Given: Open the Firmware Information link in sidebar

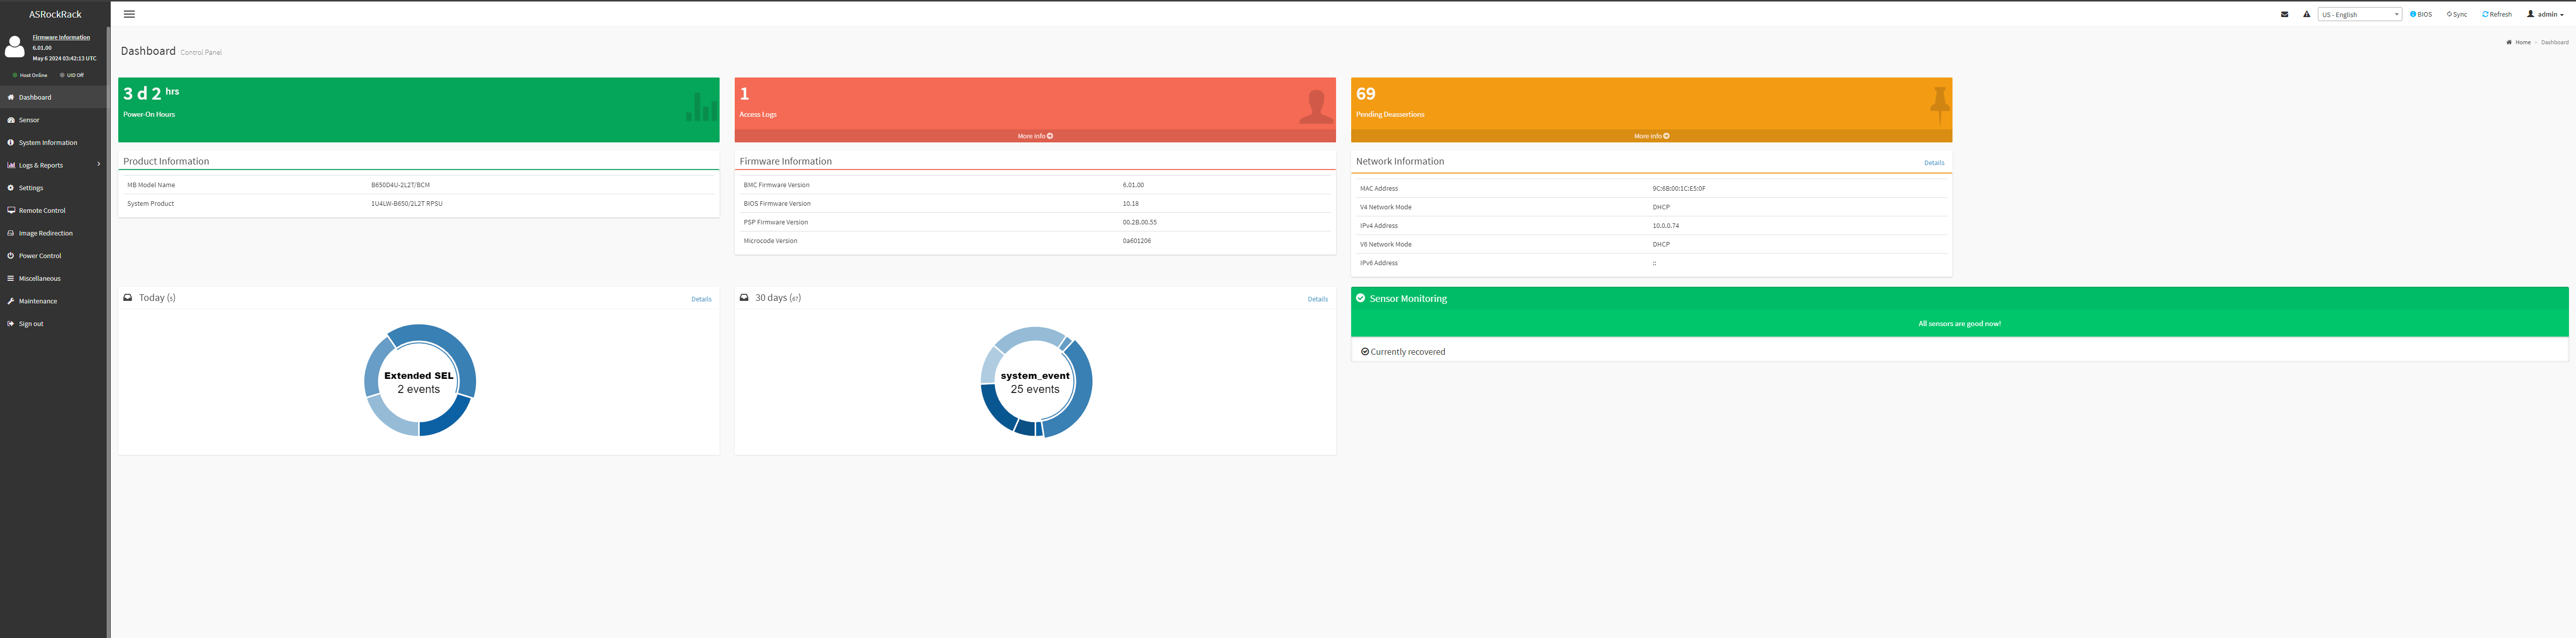Looking at the screenshot, I should point(61,37).
